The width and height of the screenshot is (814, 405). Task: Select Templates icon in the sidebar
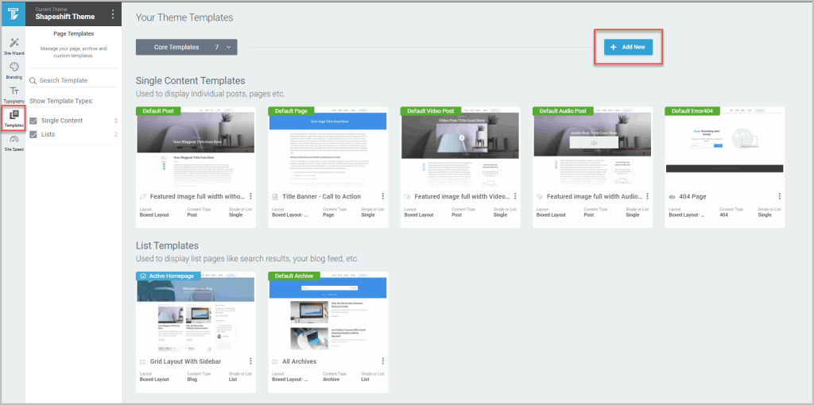(14, 119)
